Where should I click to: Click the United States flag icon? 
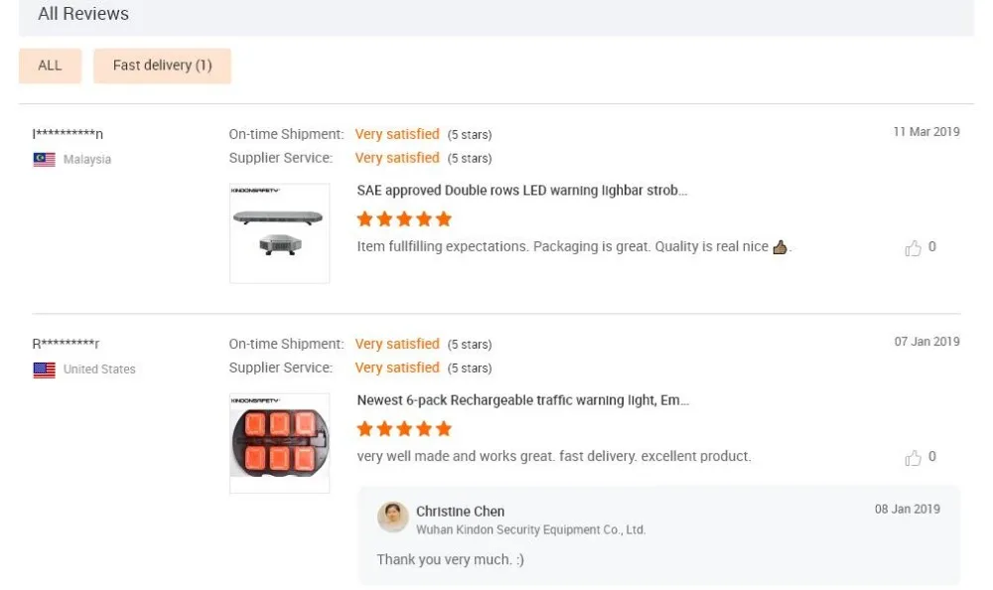[x=44, y=369]
